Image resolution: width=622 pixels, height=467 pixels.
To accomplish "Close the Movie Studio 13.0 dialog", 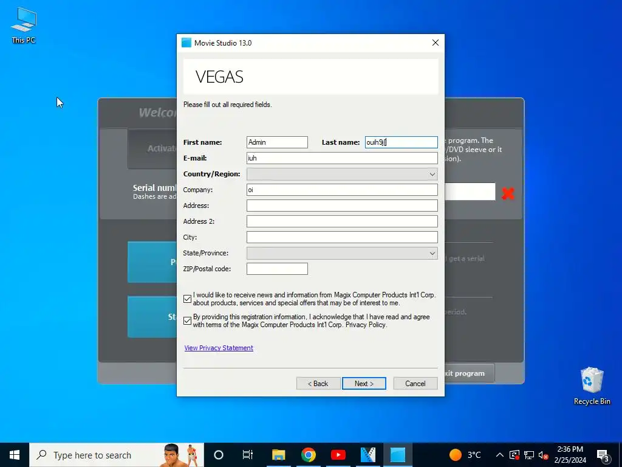I will [435, 43].
